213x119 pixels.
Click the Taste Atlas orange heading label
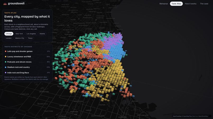click(x=10, y=13)
